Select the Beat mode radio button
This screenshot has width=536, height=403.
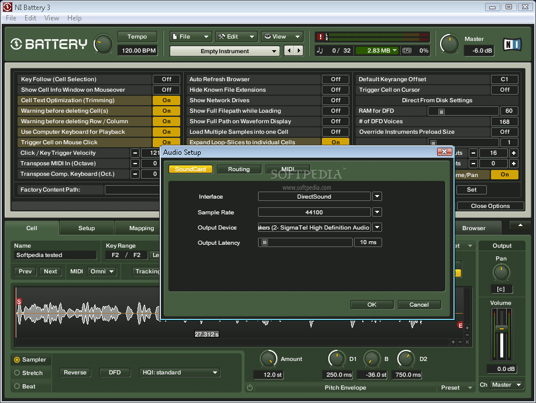pos(17,386)
